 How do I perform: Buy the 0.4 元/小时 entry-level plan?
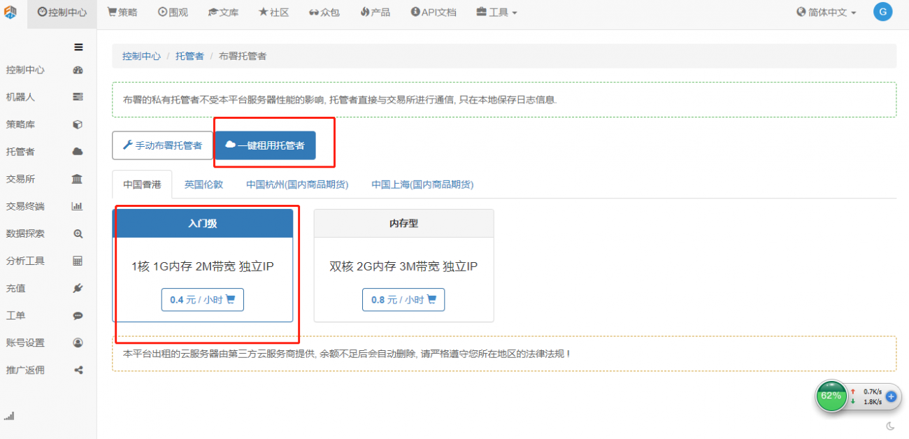coord(202,300)
